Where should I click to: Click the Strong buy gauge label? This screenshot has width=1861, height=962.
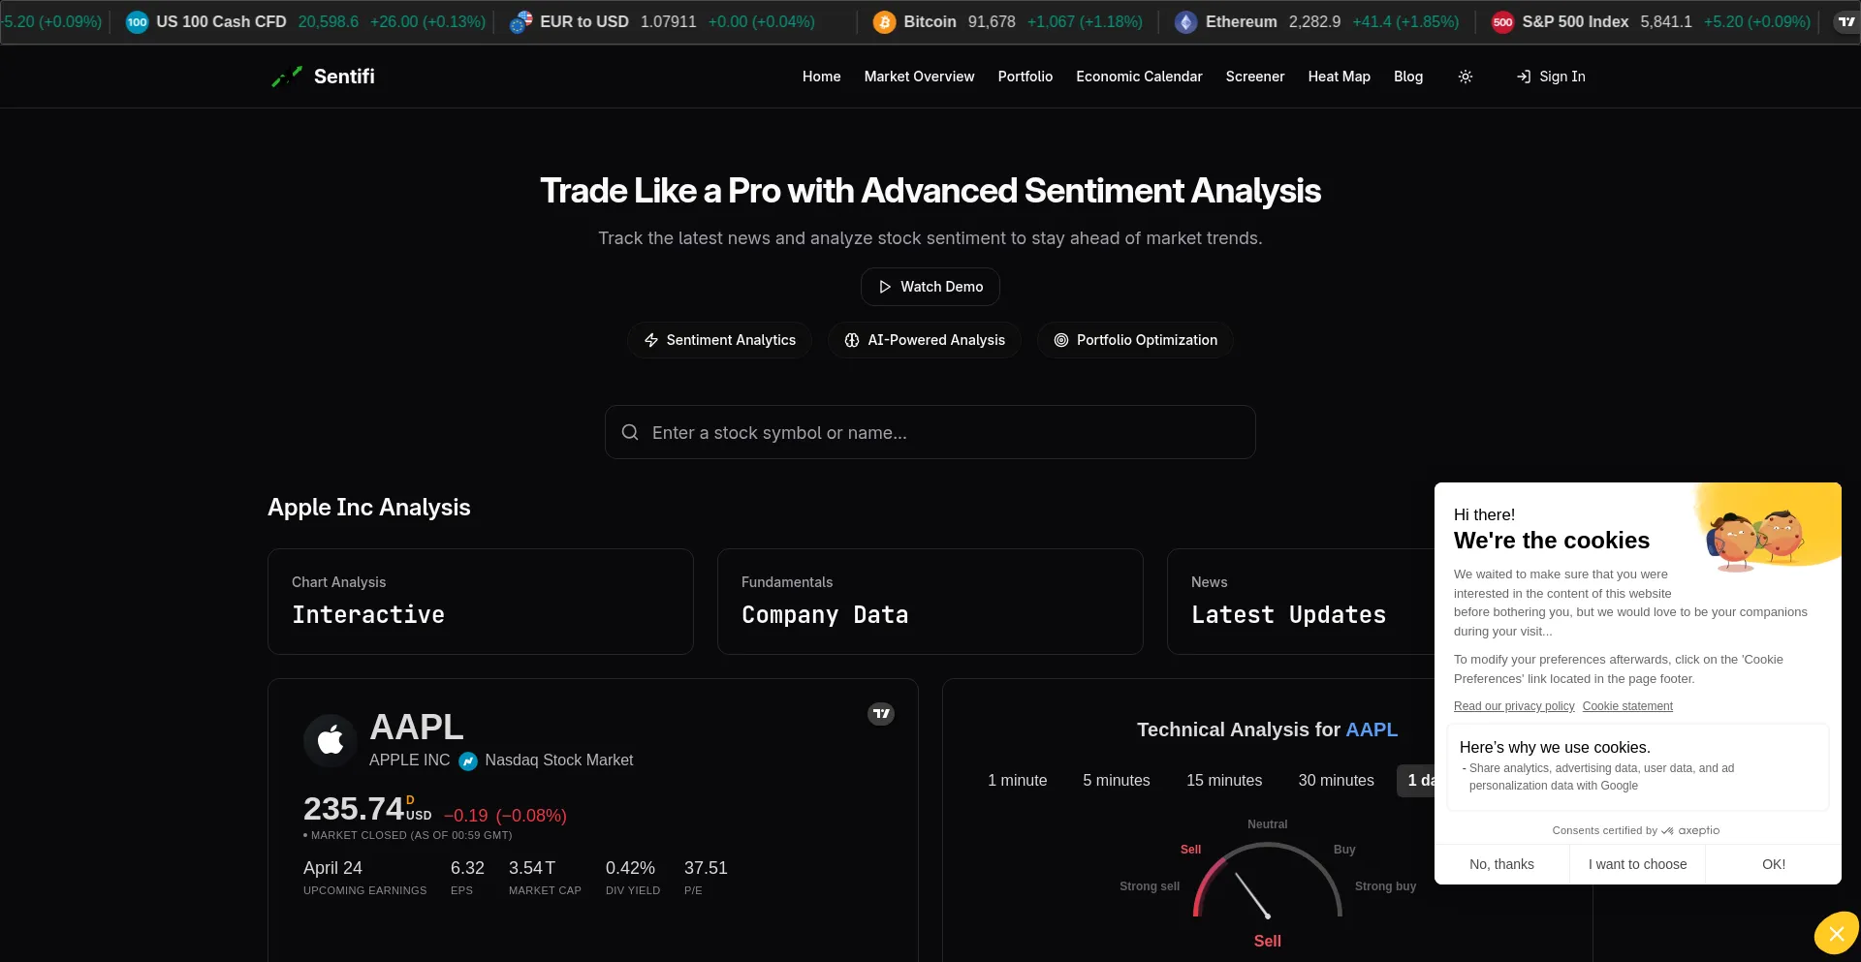[x=1385, y=886]
